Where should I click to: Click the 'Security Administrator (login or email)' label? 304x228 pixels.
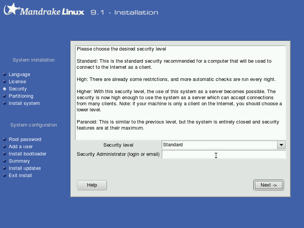pos(118,154)
